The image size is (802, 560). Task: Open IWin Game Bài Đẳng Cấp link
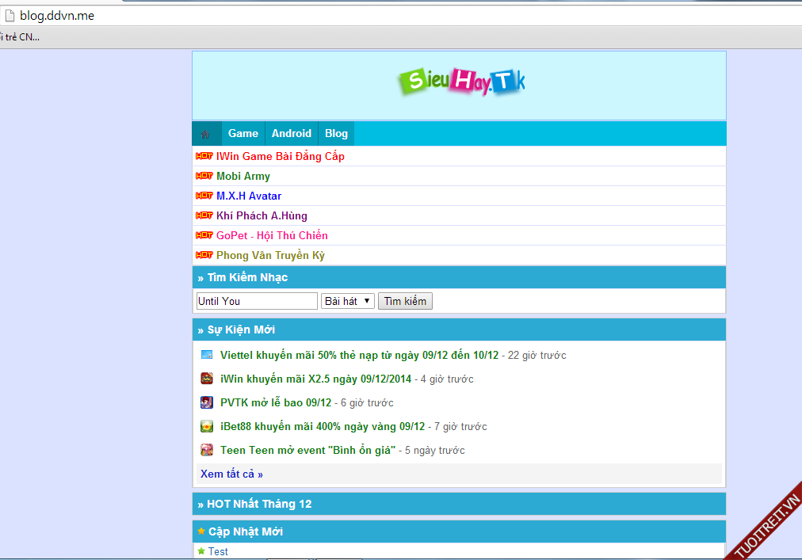pos(280,156)
